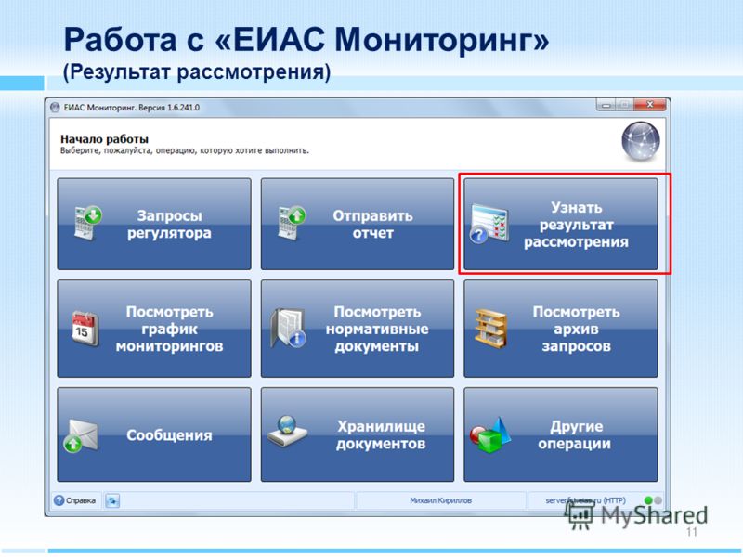Maximize the ЕИАС Мониторинг window
743x557 pixels.
(x=624, y=105)
